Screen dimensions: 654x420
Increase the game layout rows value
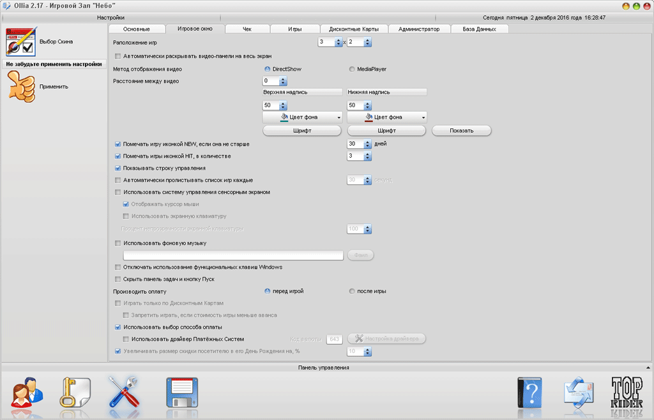[367, 40]
